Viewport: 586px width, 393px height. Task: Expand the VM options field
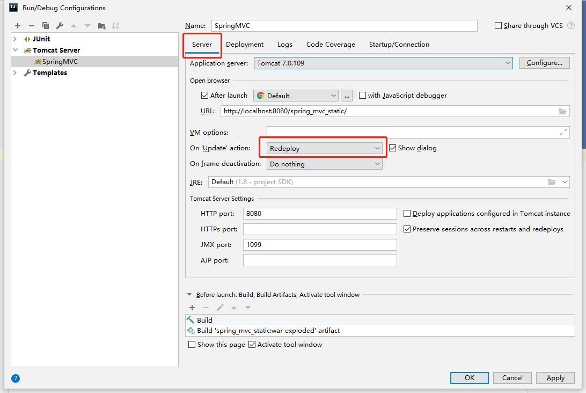[x=563, y=133]
